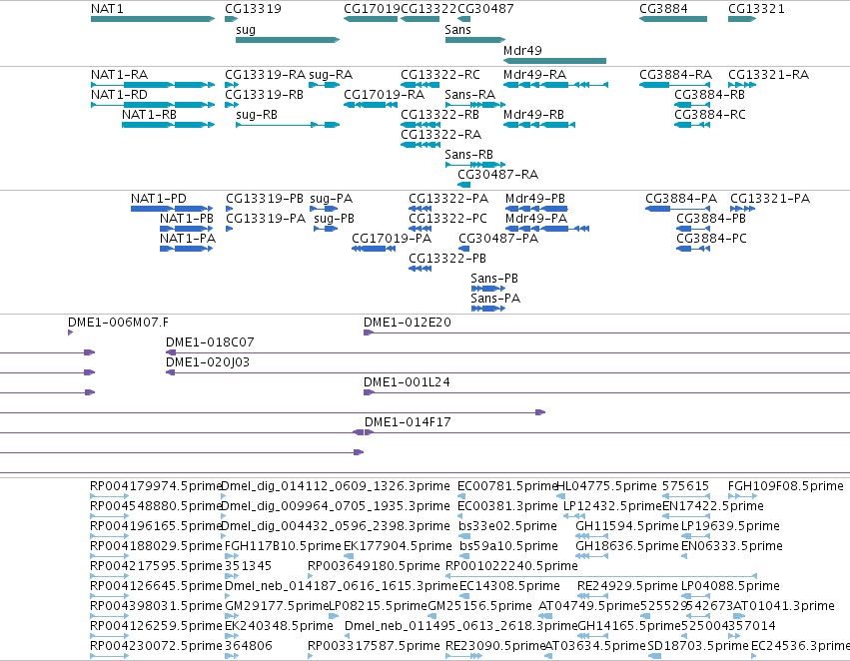Click the FGH109F08.5prime label

pos(785,486)
